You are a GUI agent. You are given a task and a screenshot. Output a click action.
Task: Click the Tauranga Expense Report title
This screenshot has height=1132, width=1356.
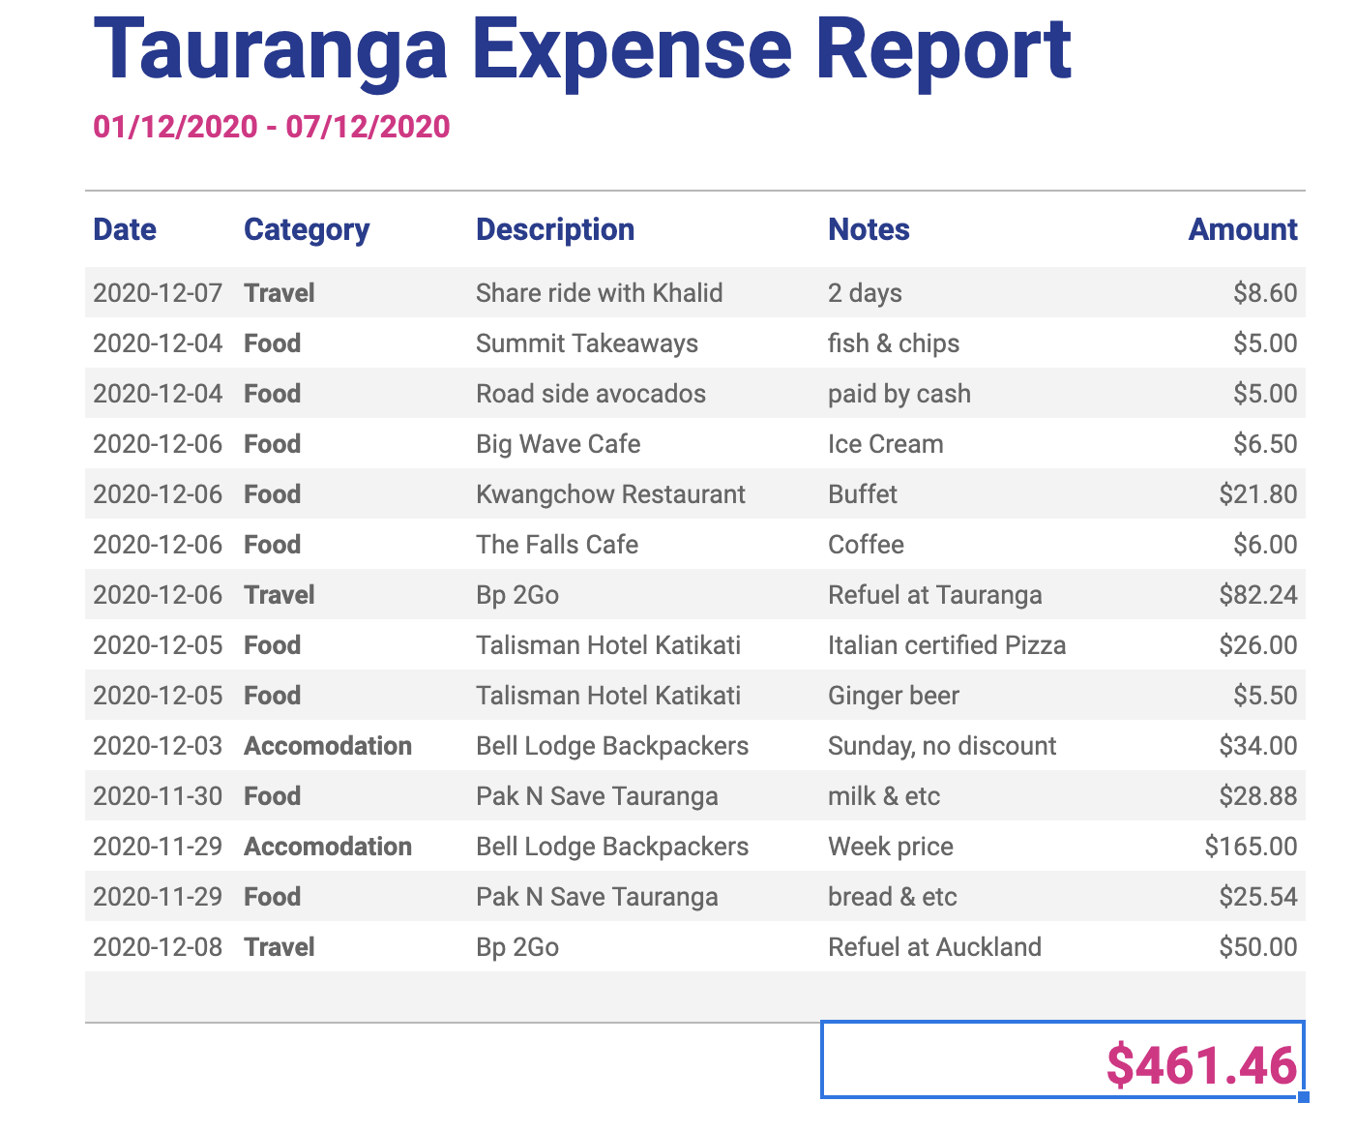pos(581,48)
